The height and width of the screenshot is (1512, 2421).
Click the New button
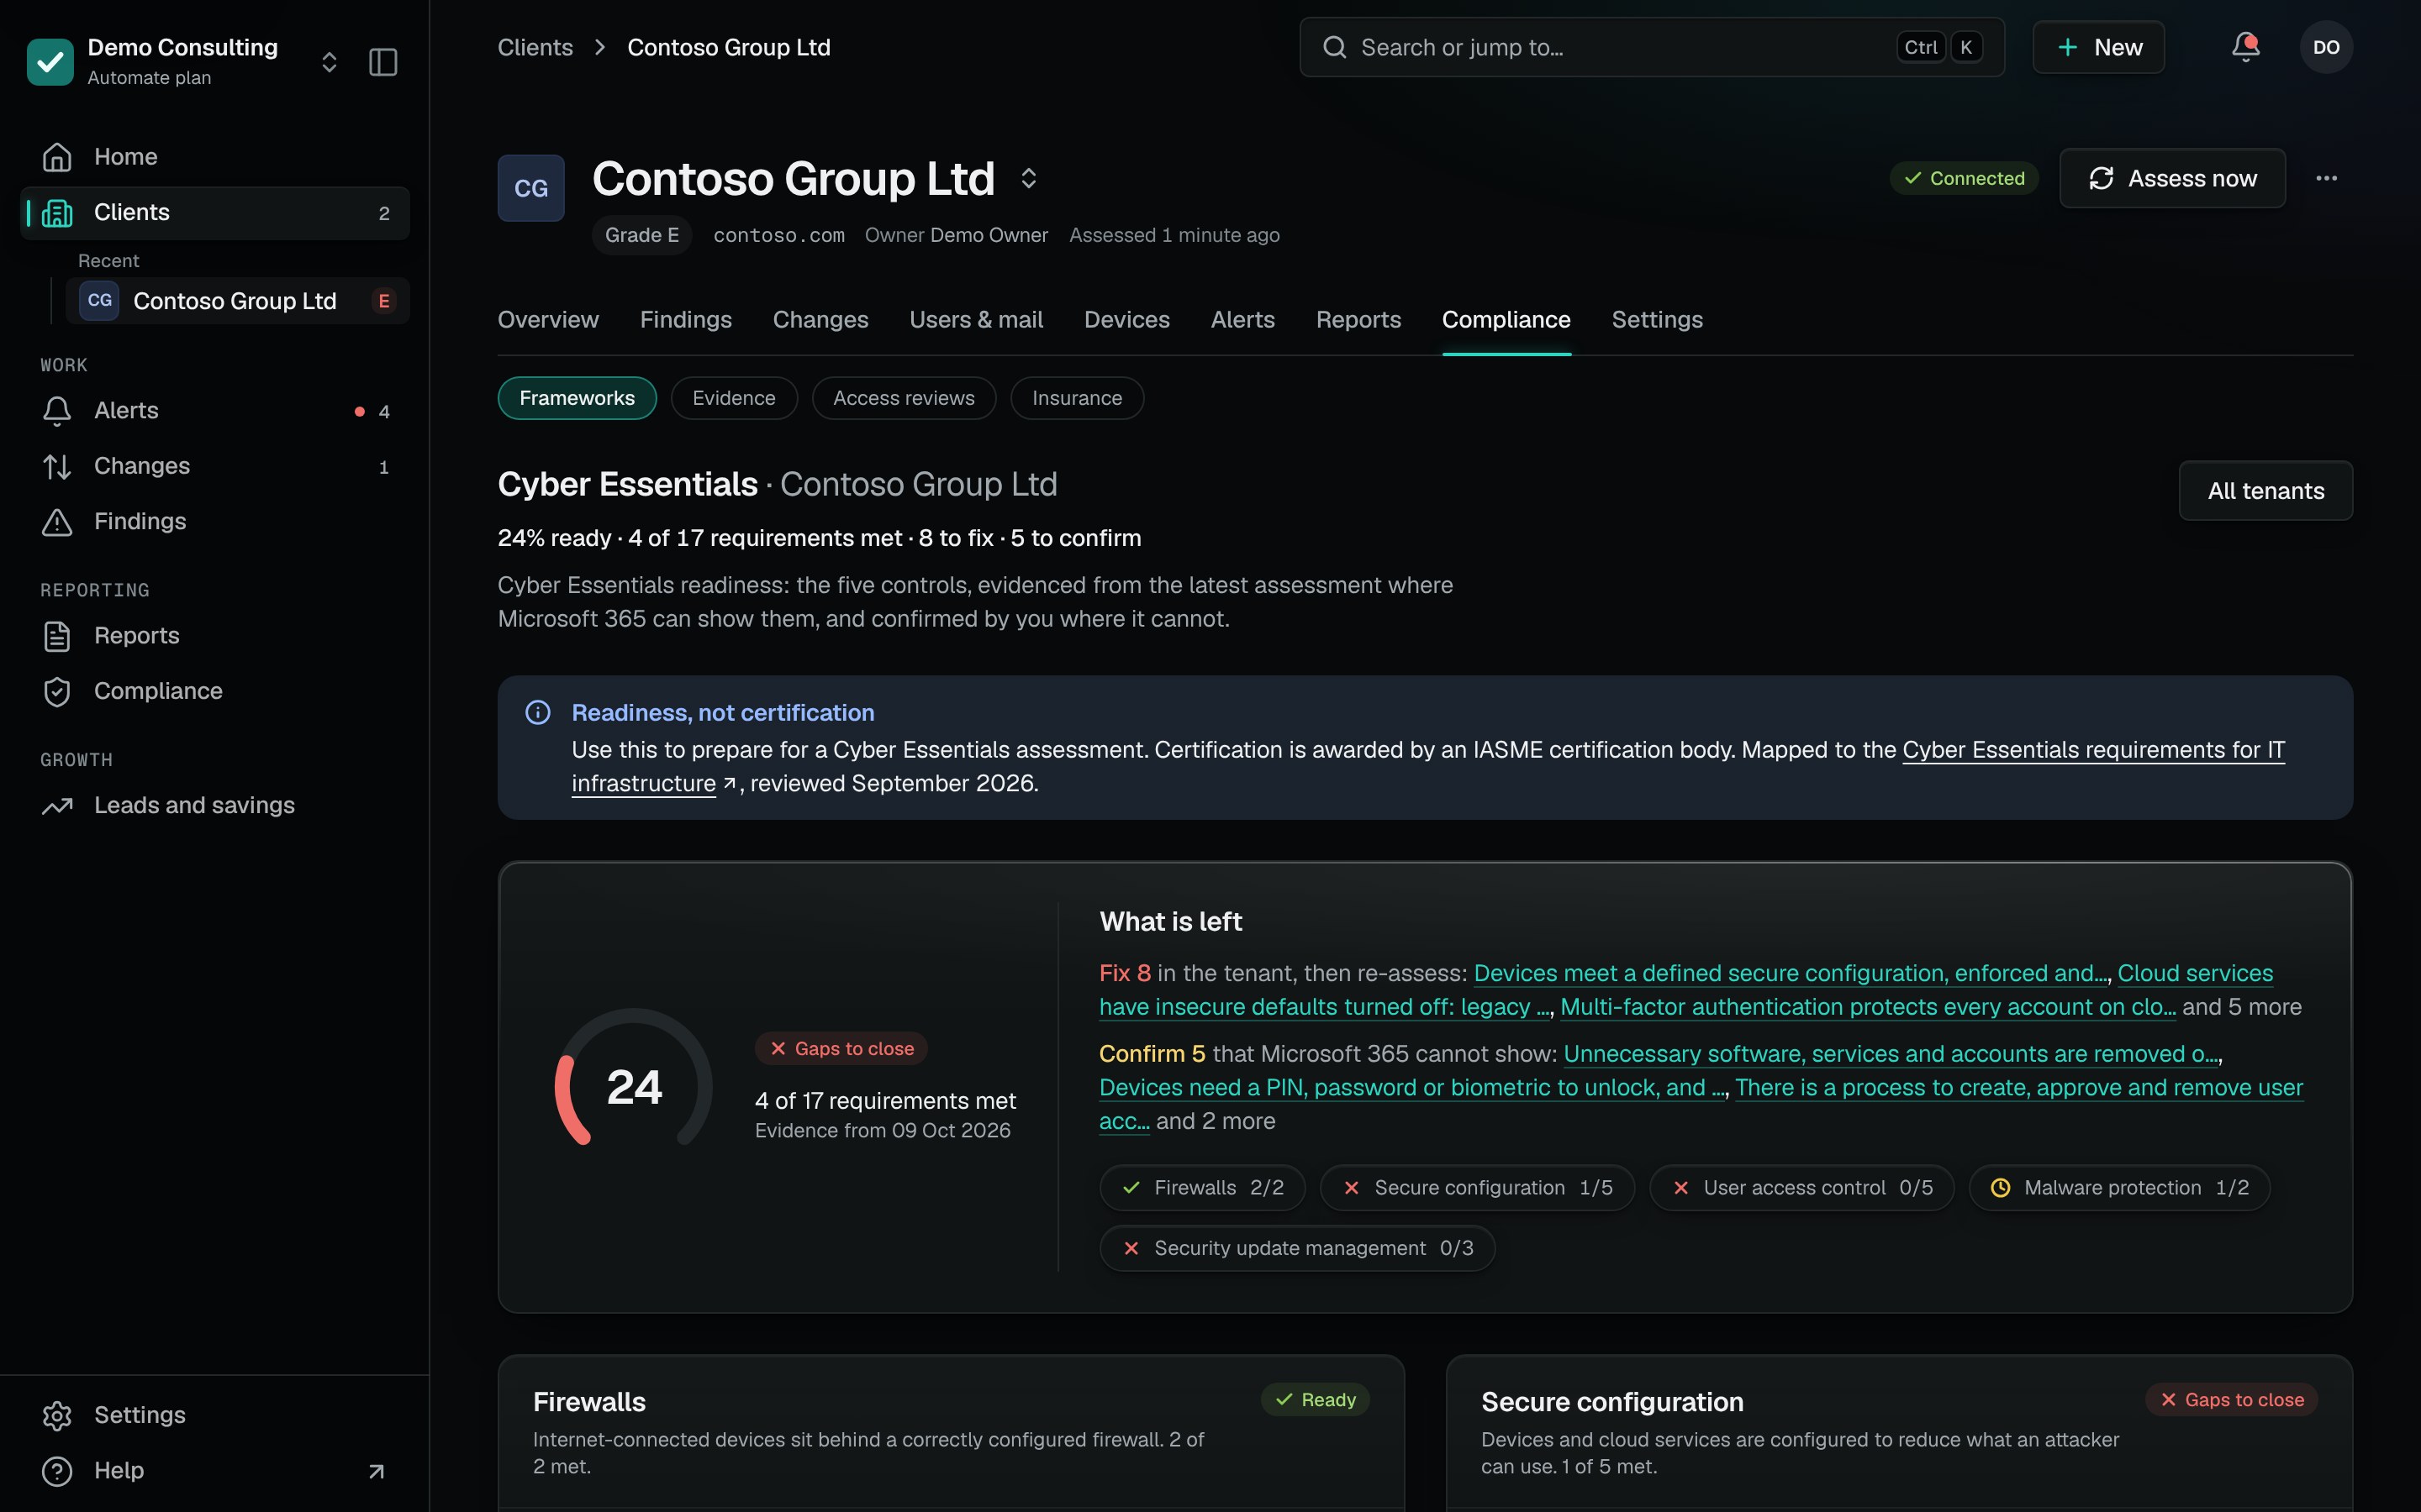(x=2098, y=47)
